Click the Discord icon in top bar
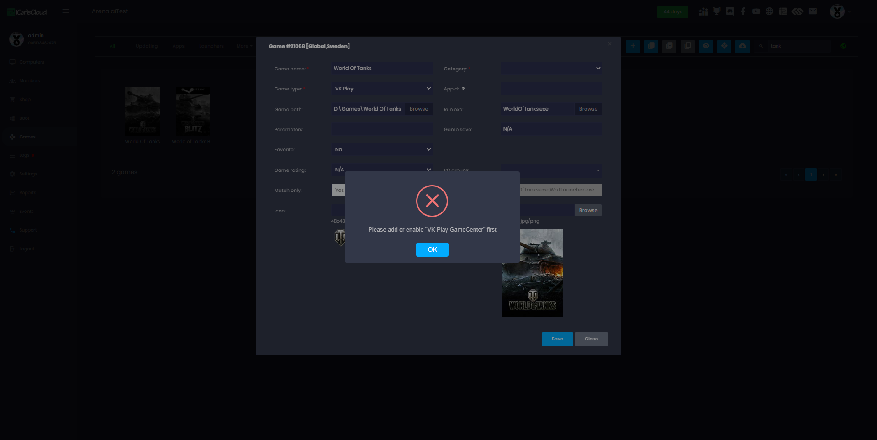 point(730,11)
